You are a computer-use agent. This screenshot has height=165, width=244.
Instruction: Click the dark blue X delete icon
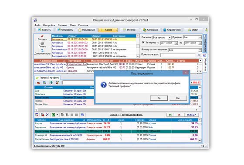[47, 115]
